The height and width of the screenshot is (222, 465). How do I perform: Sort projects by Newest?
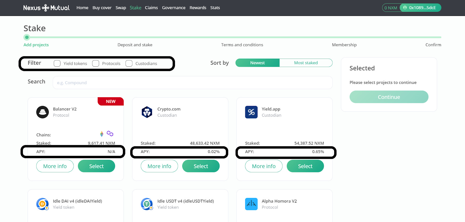pos(257,63)
